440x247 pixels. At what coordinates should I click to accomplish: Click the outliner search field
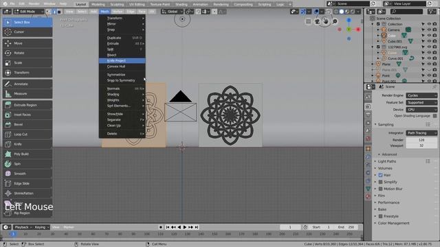click(x=406, y=12)
